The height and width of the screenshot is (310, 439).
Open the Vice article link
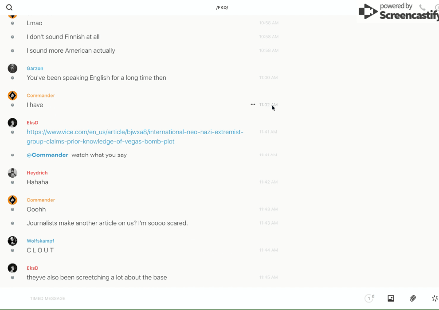pyautogui.click(x=135, y=137)
